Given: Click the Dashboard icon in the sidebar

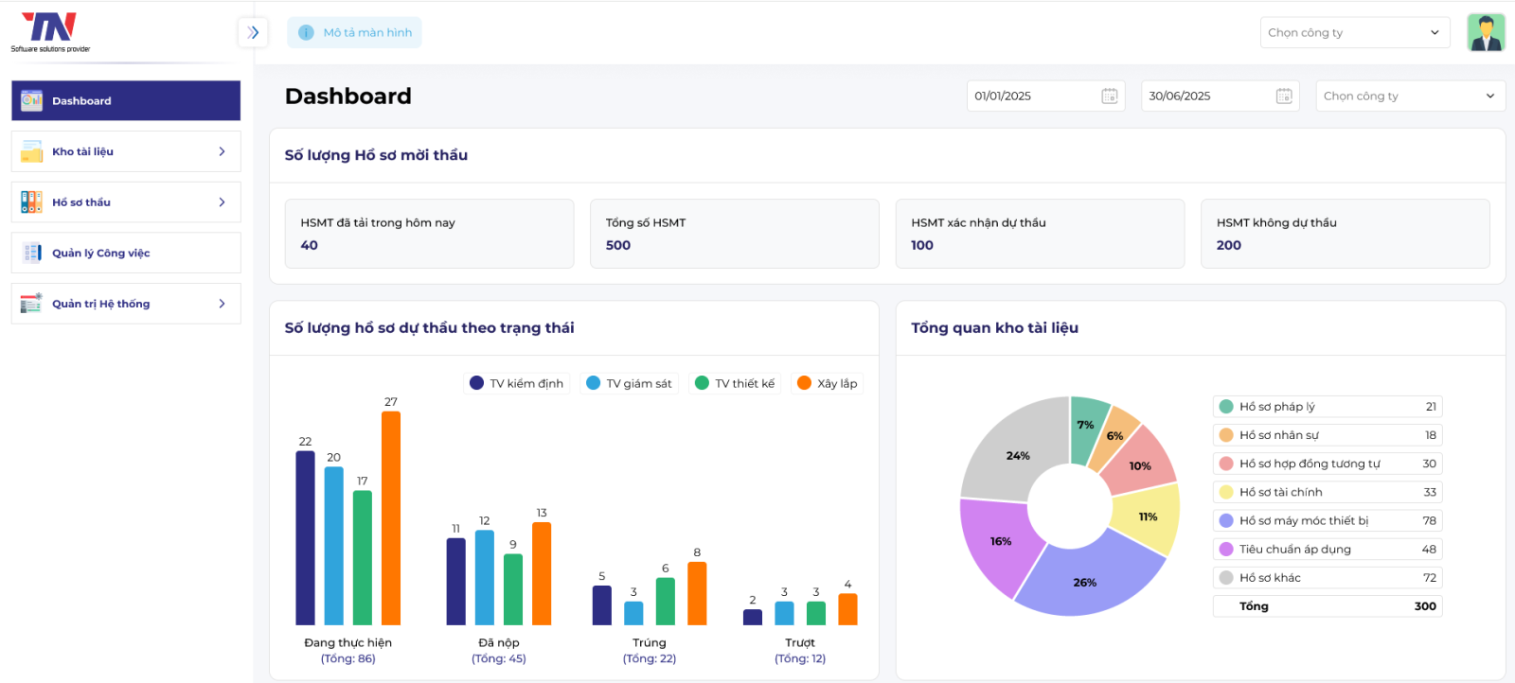Looking at the screenshot, I should [31, 100].
